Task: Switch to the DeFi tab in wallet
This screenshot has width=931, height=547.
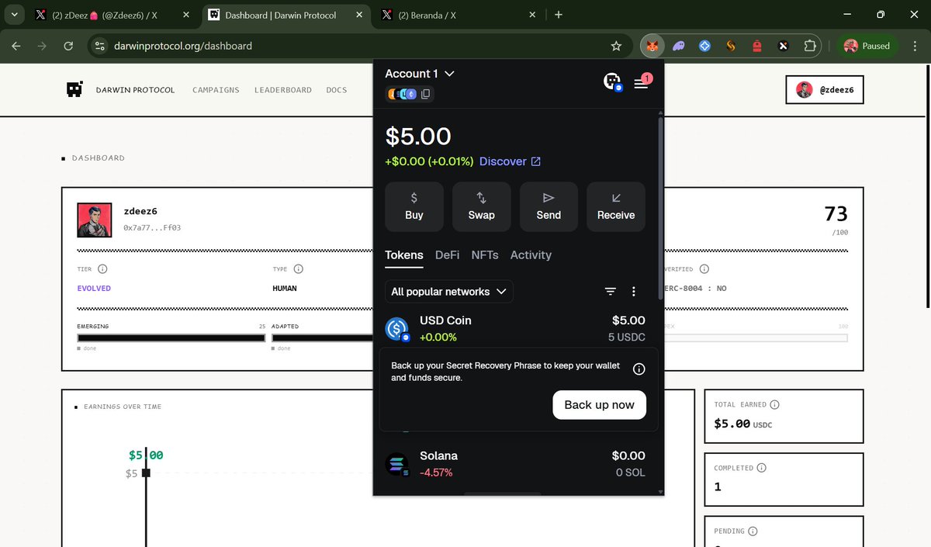Action: [447, 254]
